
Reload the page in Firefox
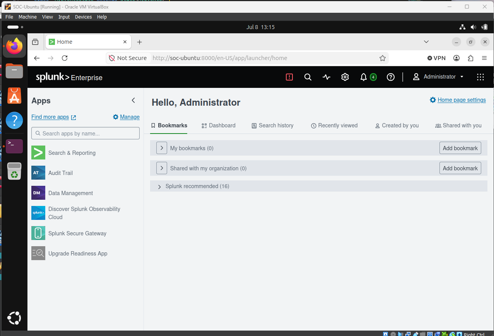pos(65,58)
